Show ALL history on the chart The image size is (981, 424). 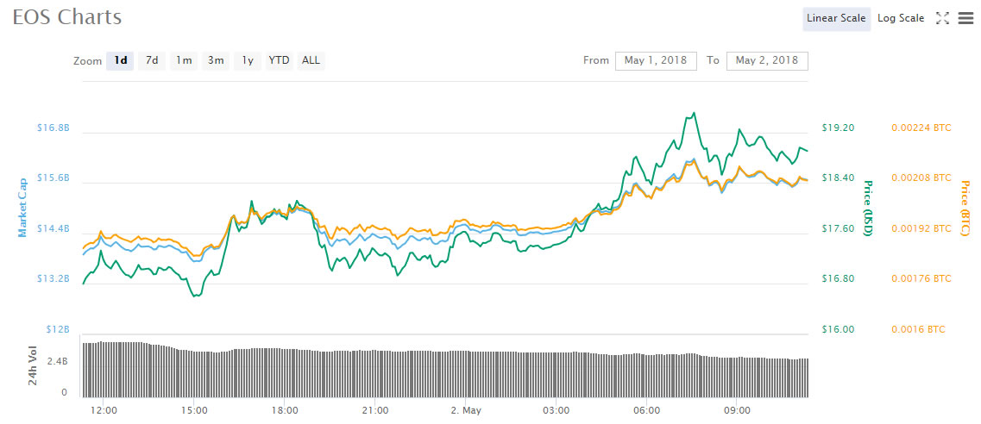click(x=311, y=60)
